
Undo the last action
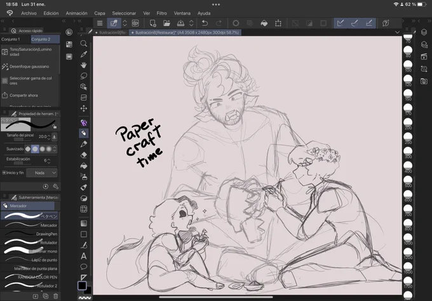205,23
